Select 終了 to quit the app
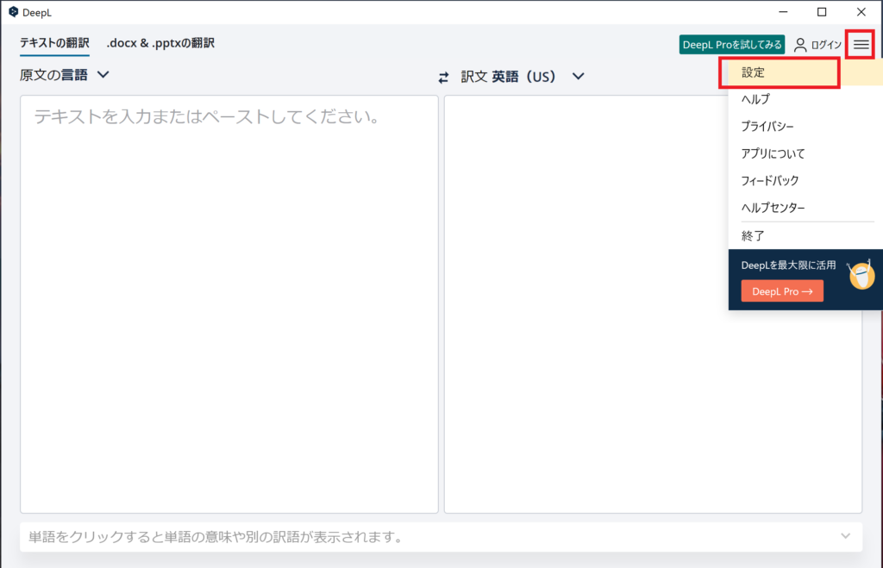 tap(805, 236)
